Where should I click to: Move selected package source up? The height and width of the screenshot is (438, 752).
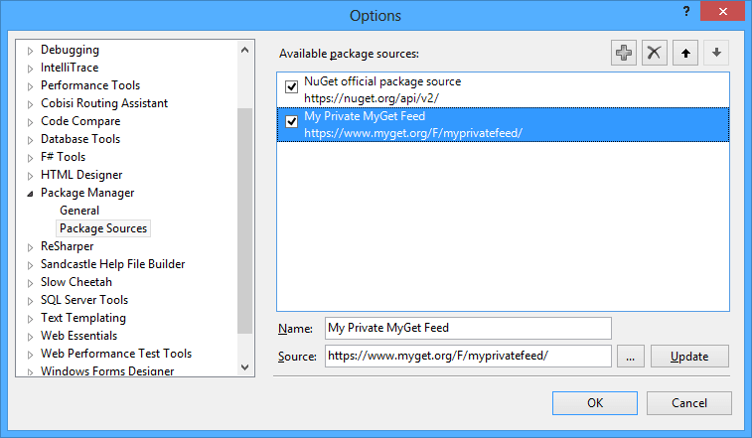(685, 54)
